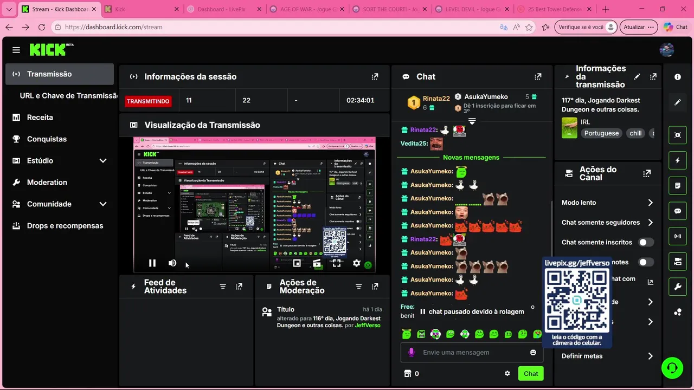Pause the stream preview player
Viewport: 694px width, 390px height.
coord(152,263)
